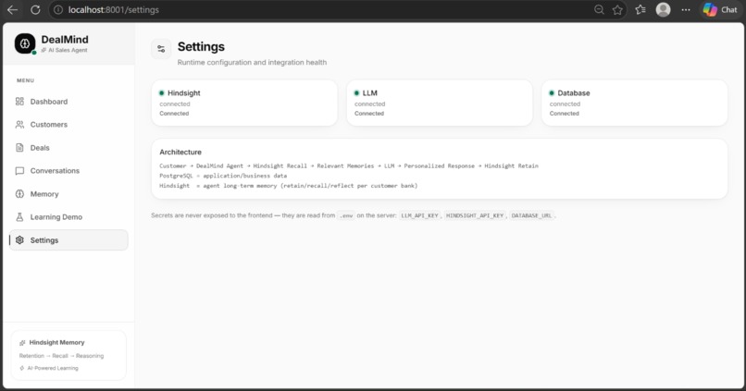746x391 pixels.
Task: Click the Hindsight green status dot
Action: pos(162,93)
